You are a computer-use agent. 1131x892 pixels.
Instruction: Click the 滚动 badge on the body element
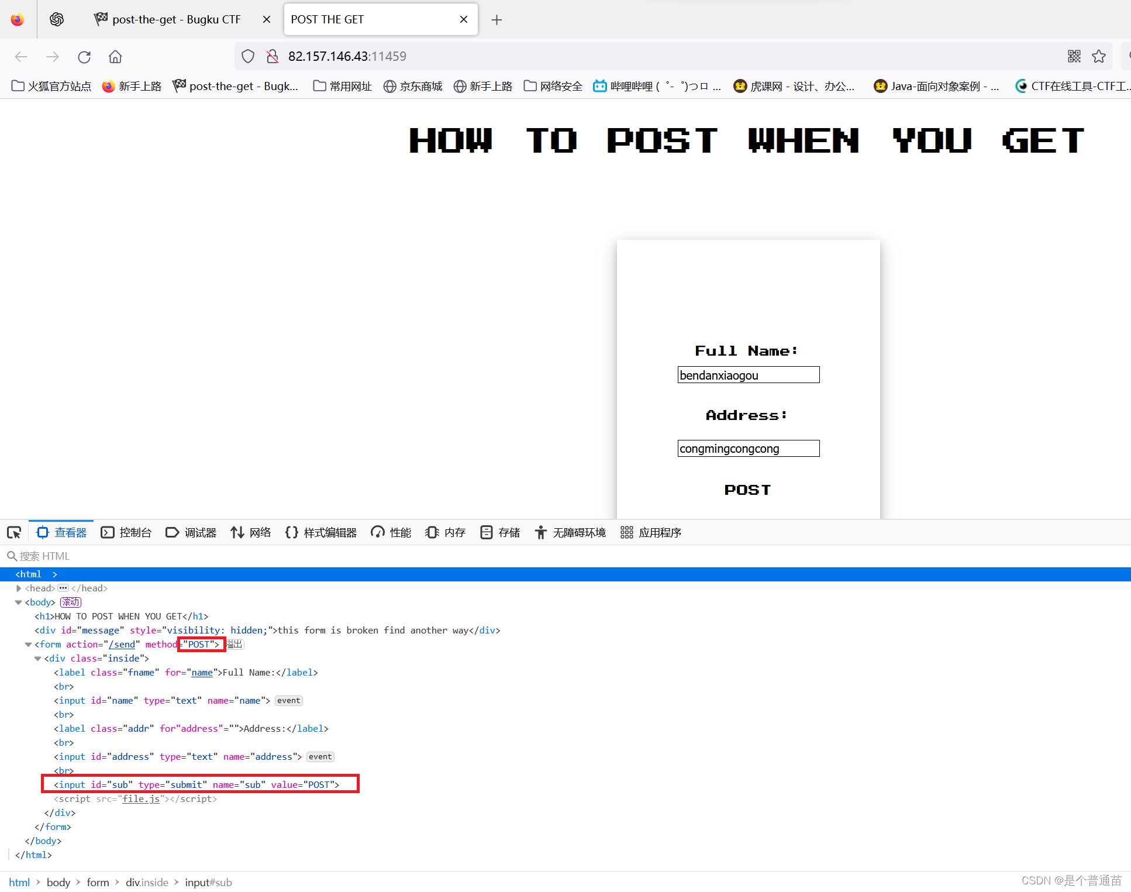pyautogui.click(x=70, y=602)
